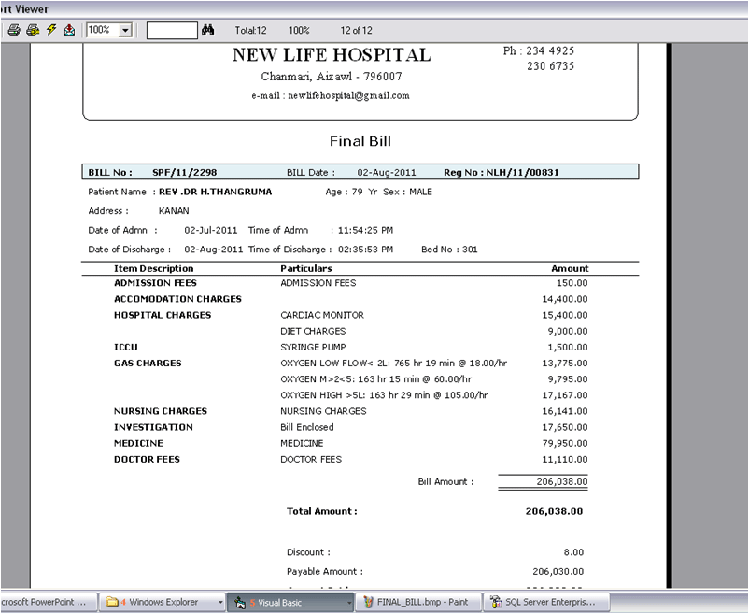Click the 'DIET CHARGES' particulars entry
The height and width of the screenshot is (614, 749).
[313, 331]
